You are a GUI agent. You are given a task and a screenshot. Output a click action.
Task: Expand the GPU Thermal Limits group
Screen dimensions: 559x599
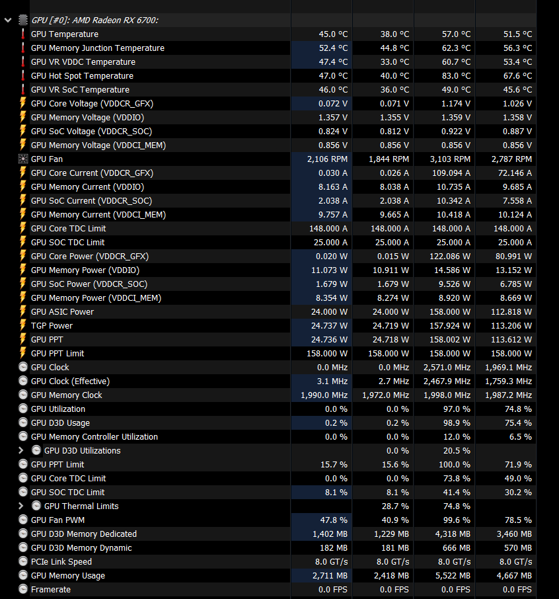21,506
